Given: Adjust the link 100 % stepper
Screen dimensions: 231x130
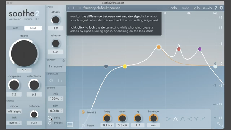Looking at the screenshot, I should [x=14, y=123].
